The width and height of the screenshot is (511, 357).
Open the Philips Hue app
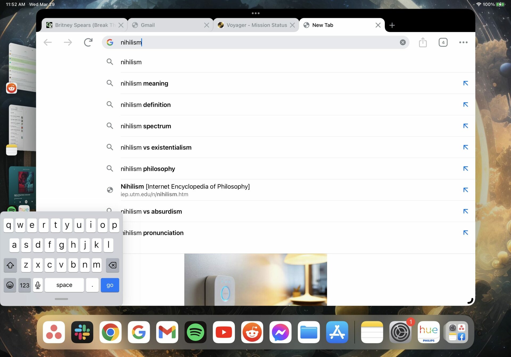click(428, 332)
